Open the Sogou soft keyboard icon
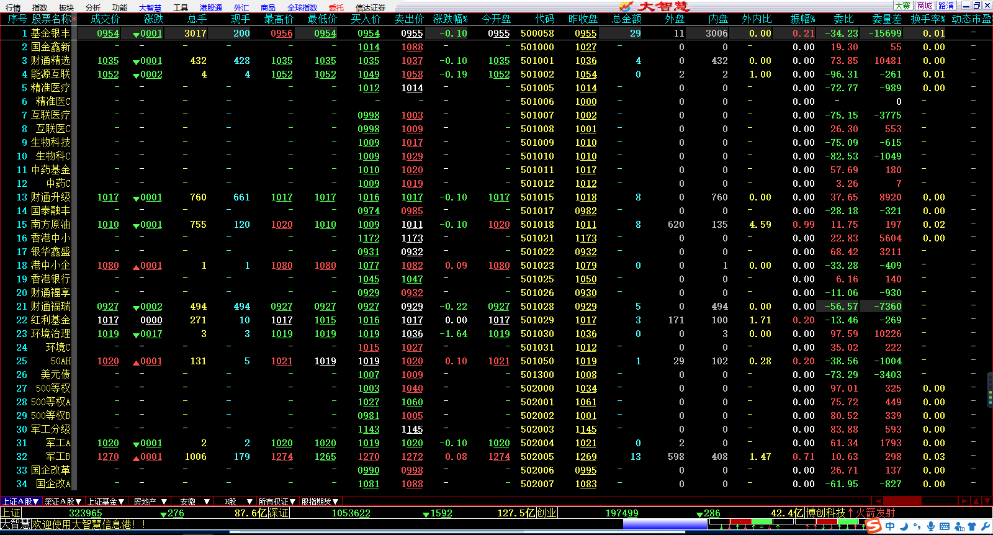 [945, 527]
